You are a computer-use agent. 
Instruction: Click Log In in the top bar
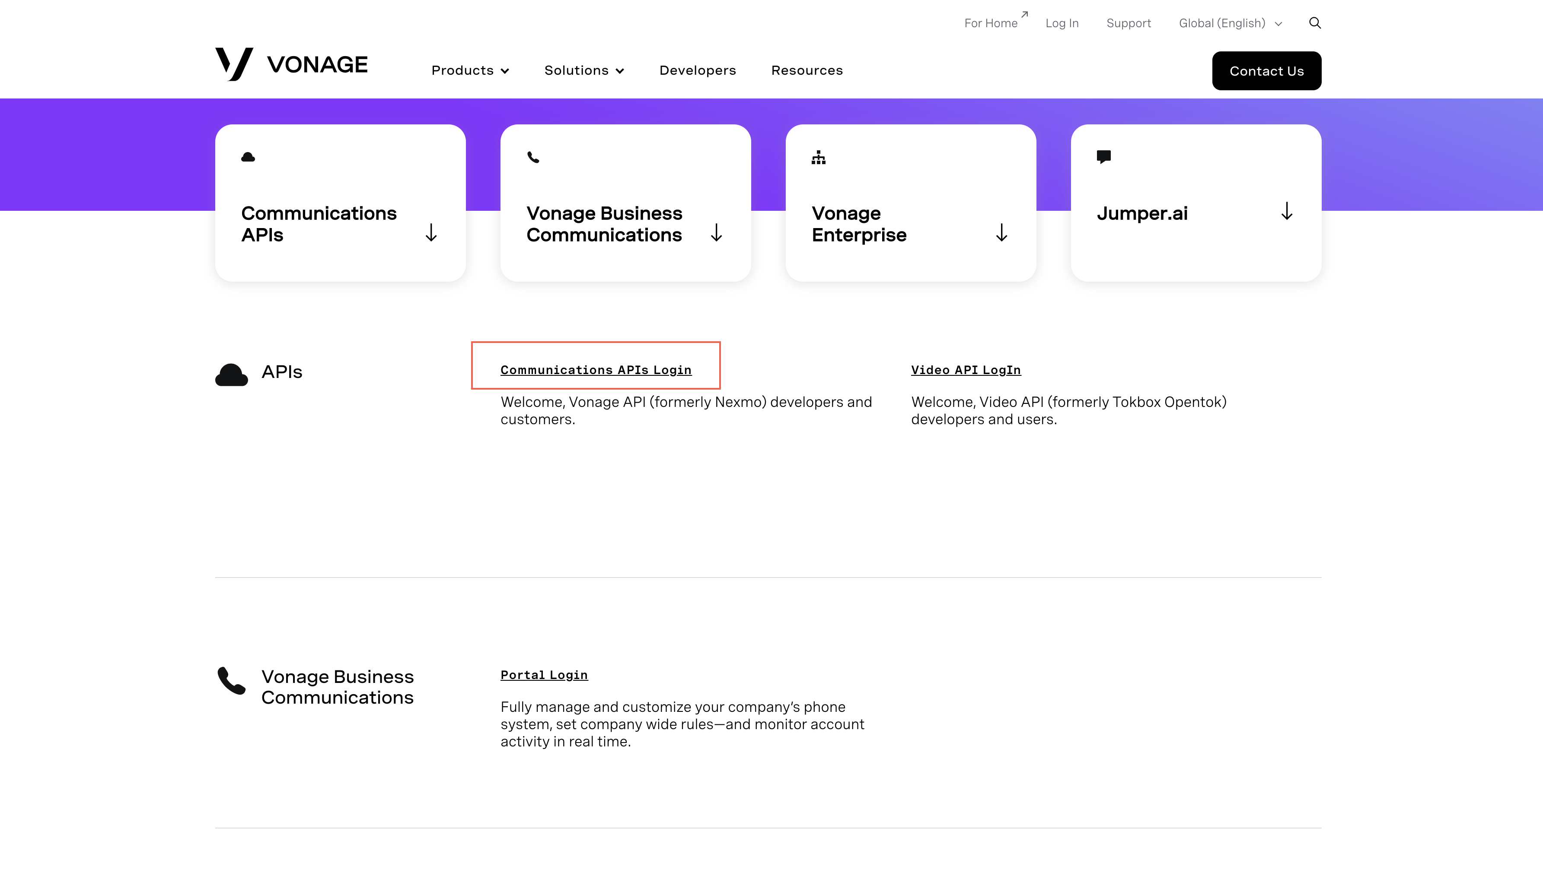[x=1062, y=23]
